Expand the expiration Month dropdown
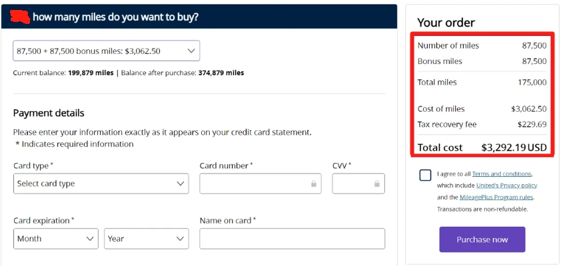567x272 pixels. click(x=56, y=239)
